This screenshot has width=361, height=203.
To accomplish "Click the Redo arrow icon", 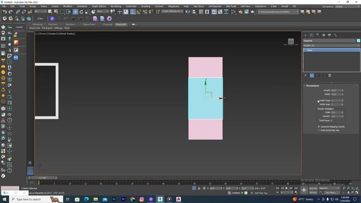I will (x=11, y=11).
